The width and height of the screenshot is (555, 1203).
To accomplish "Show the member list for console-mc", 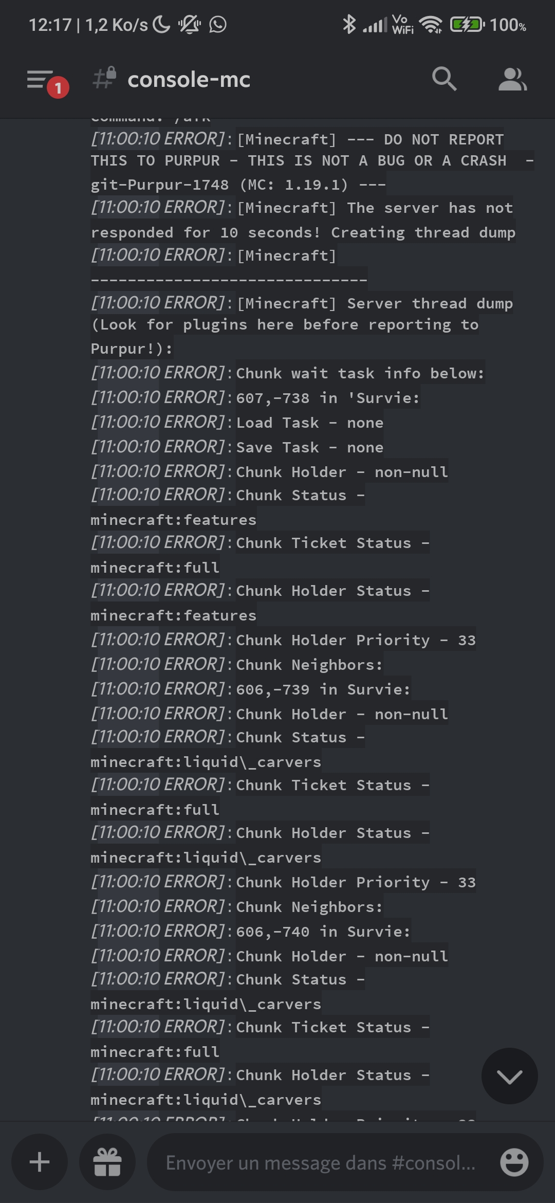I will point(512,79).
